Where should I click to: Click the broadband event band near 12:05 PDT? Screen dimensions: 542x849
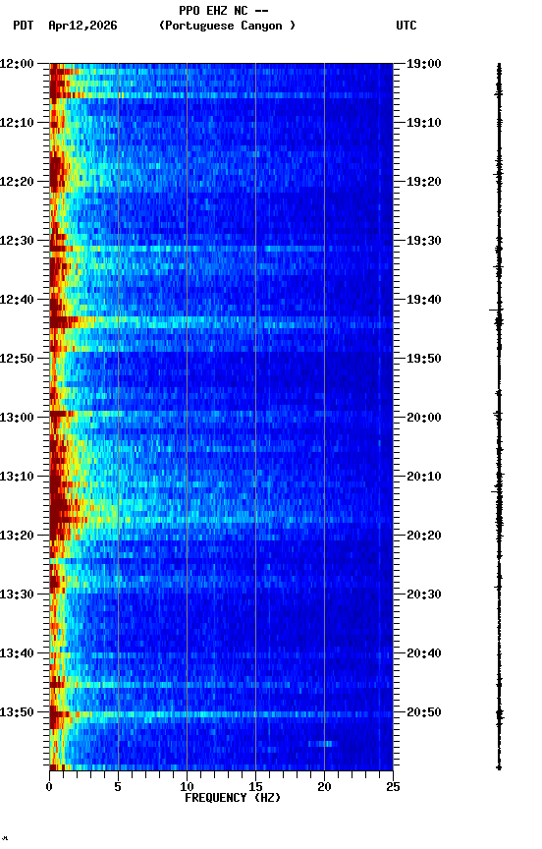click(221, 95)
